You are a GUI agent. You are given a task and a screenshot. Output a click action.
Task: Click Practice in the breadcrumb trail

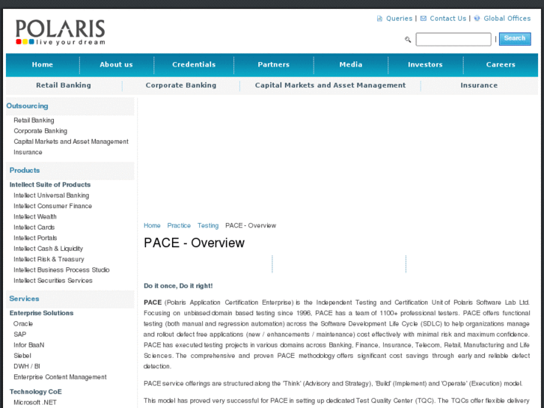[x=179, y=225]
